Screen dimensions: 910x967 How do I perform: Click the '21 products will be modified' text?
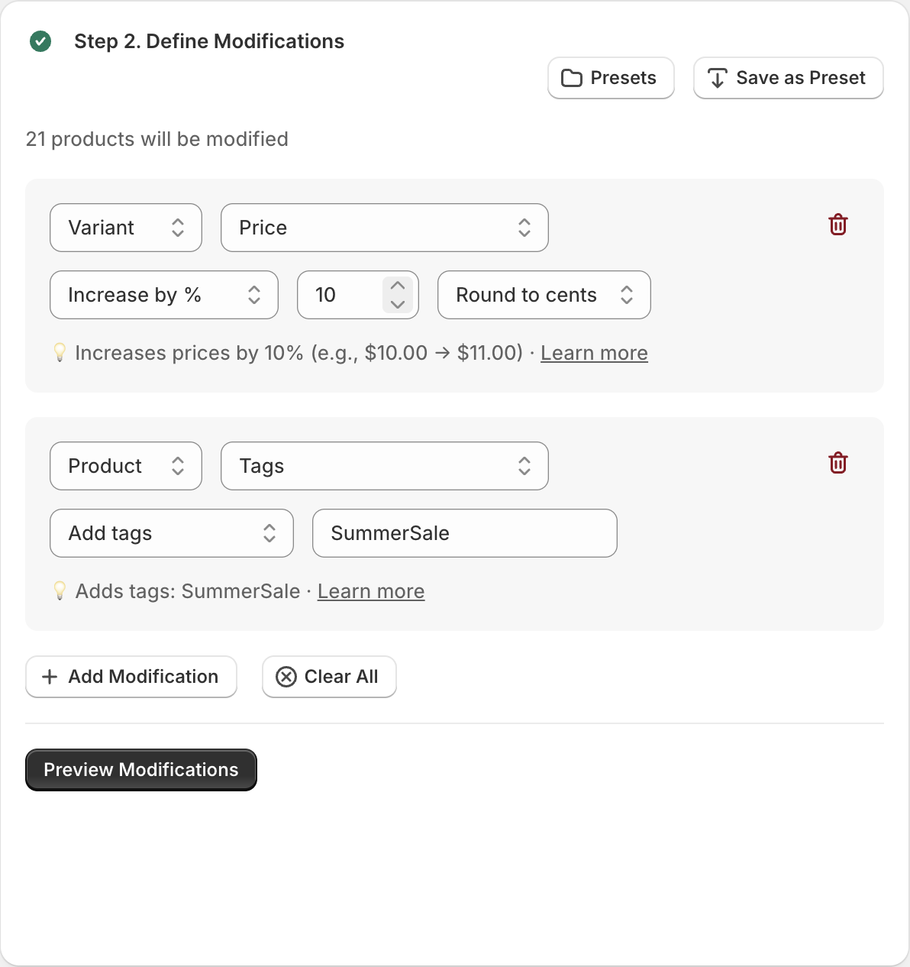click(157, 139)
